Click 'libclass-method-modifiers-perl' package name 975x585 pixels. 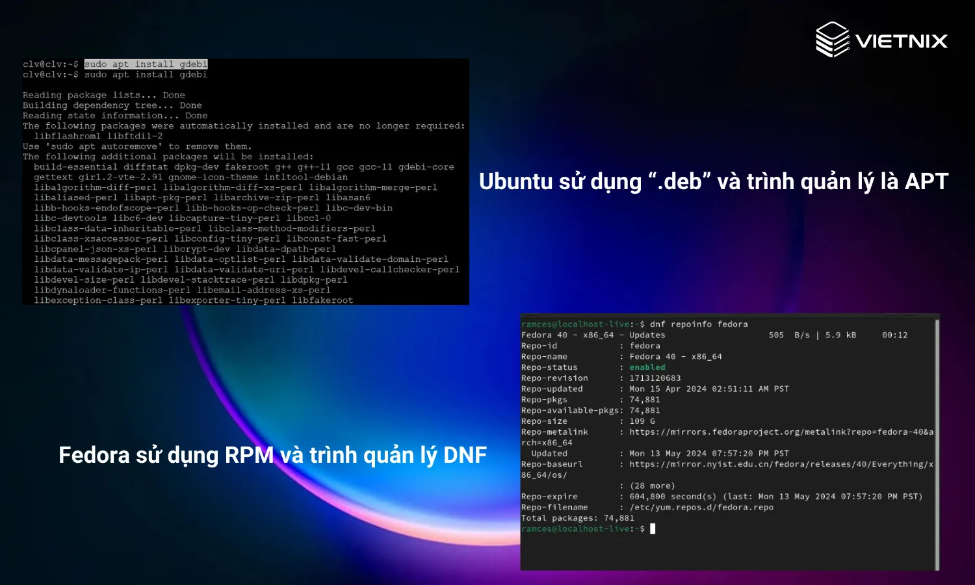tap(292, 229)
